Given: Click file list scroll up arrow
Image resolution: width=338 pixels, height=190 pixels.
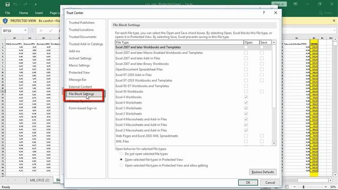Looking at the screenshot, I should click(274, 42).
